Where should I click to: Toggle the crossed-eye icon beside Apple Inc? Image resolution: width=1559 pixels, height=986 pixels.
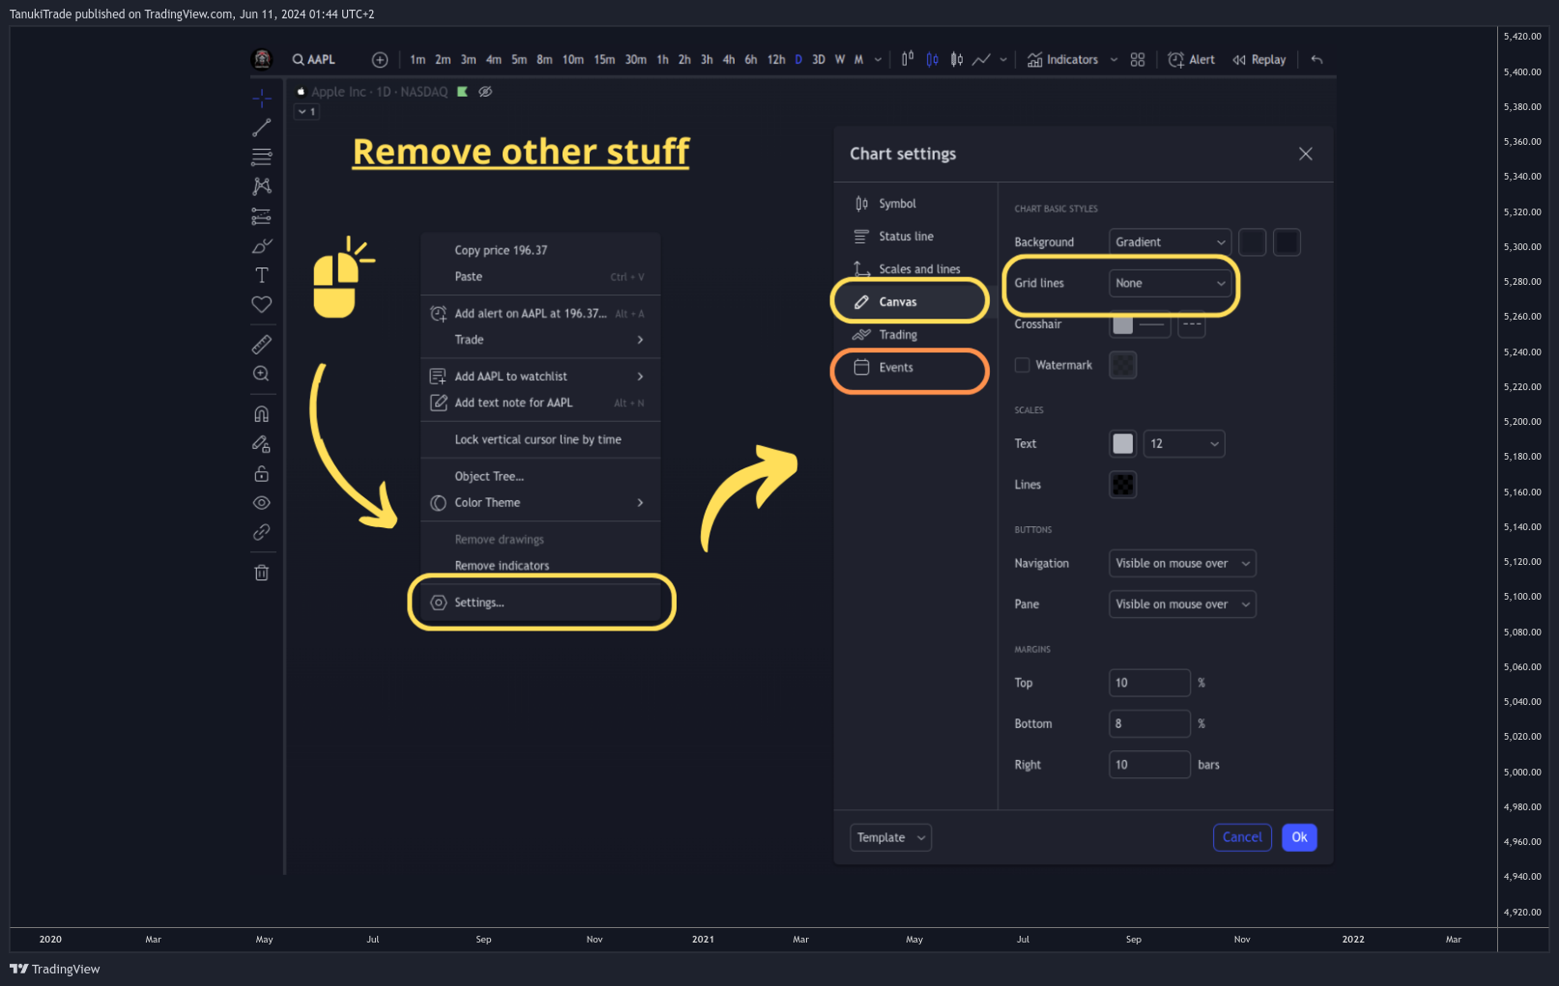click(x=485, y=92)
